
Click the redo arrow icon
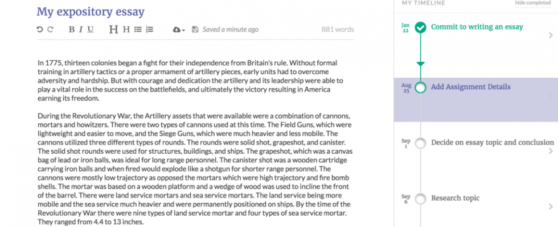(50, 30)
